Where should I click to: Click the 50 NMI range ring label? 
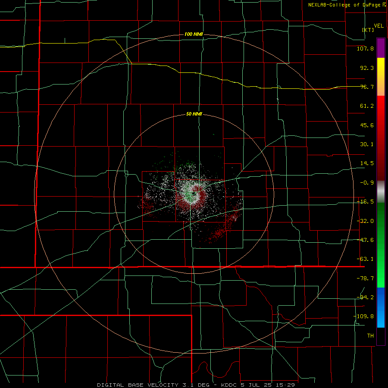(x=194, y=114)
